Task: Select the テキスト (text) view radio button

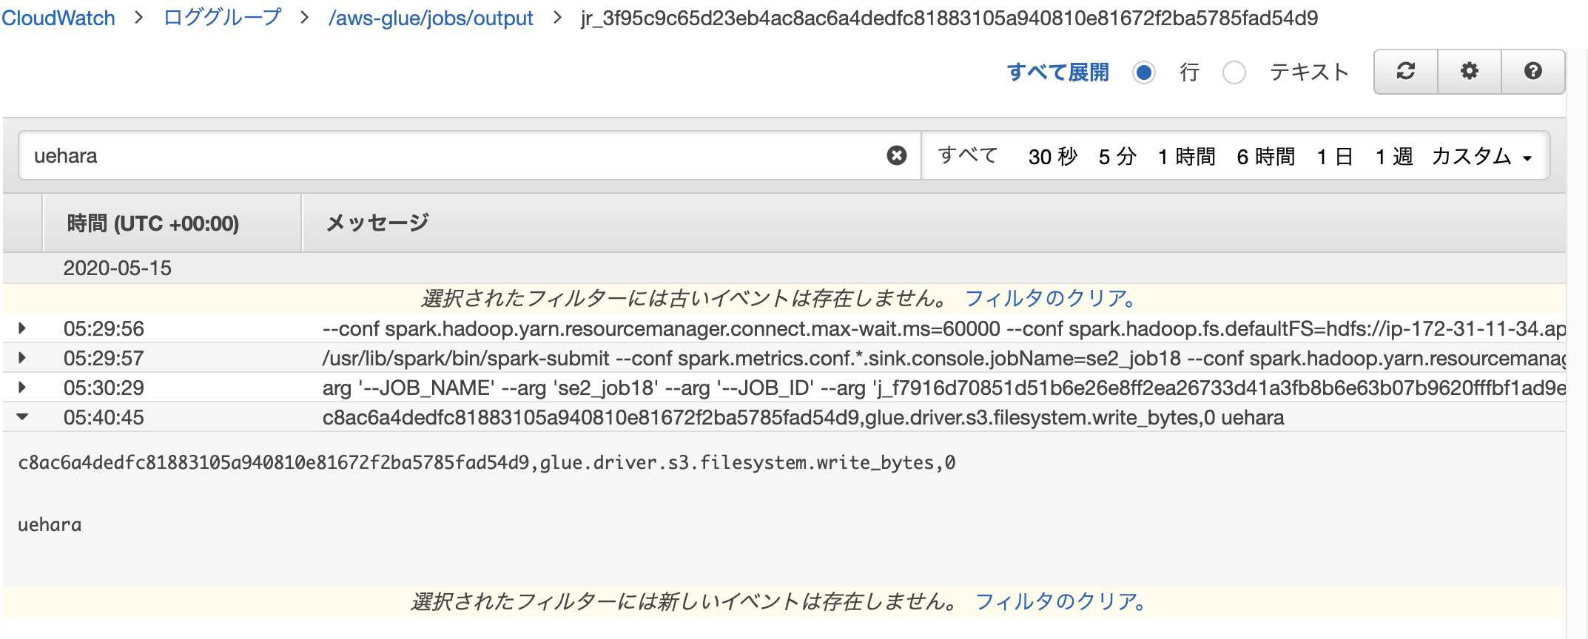Action: [1234, 72]
